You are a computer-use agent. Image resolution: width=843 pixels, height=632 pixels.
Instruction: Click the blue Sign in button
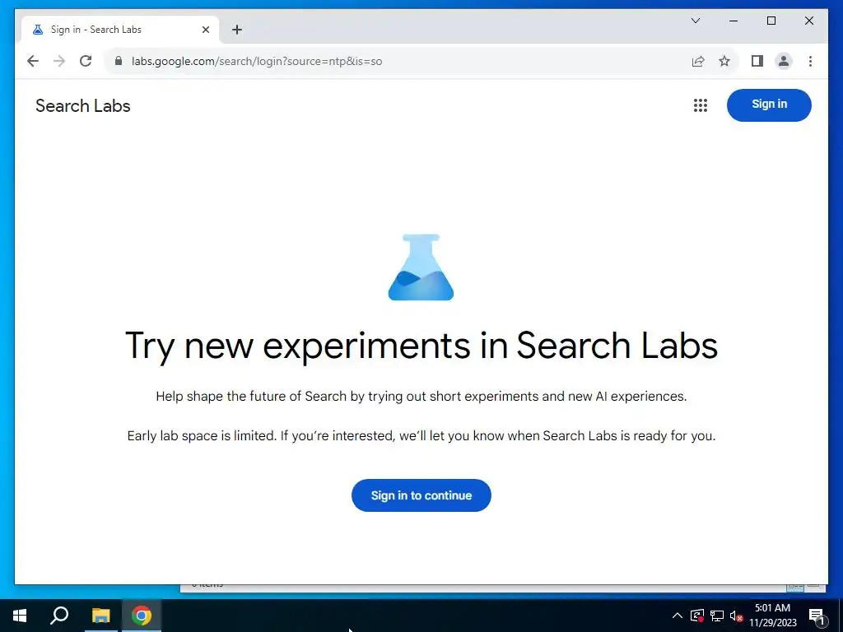(x=769, y=105)
